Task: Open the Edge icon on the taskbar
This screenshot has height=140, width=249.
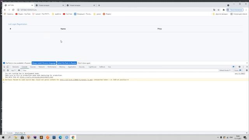Action: [x=60, y=137]
